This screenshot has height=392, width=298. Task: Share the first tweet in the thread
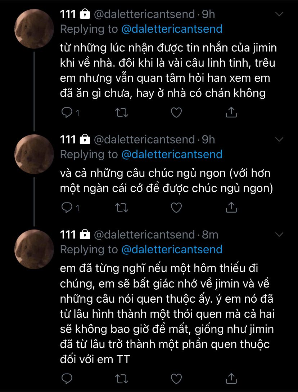coord(231,113)
